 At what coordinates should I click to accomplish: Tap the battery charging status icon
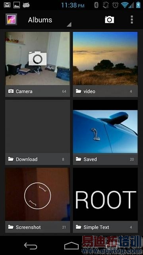tap(138, 5)
